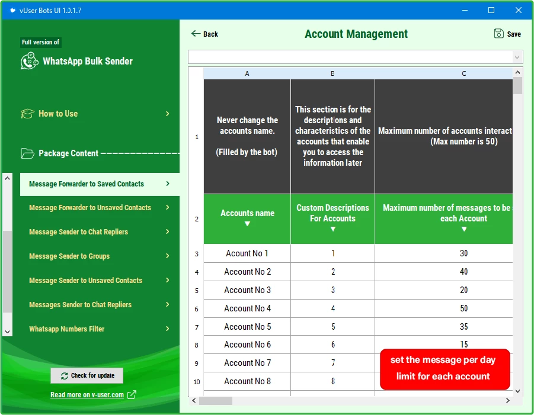The width and height of the screenshot is (534, 415).
Task: Click the Account No 2 cell
Action: coord(247,272)
